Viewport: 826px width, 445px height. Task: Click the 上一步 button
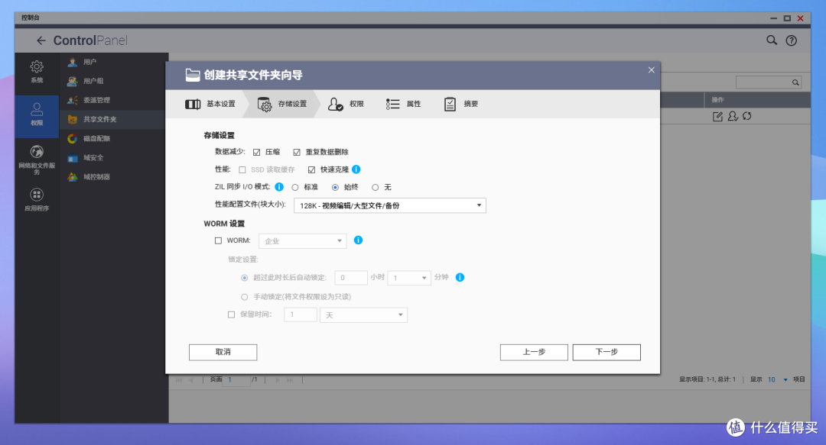534,353
